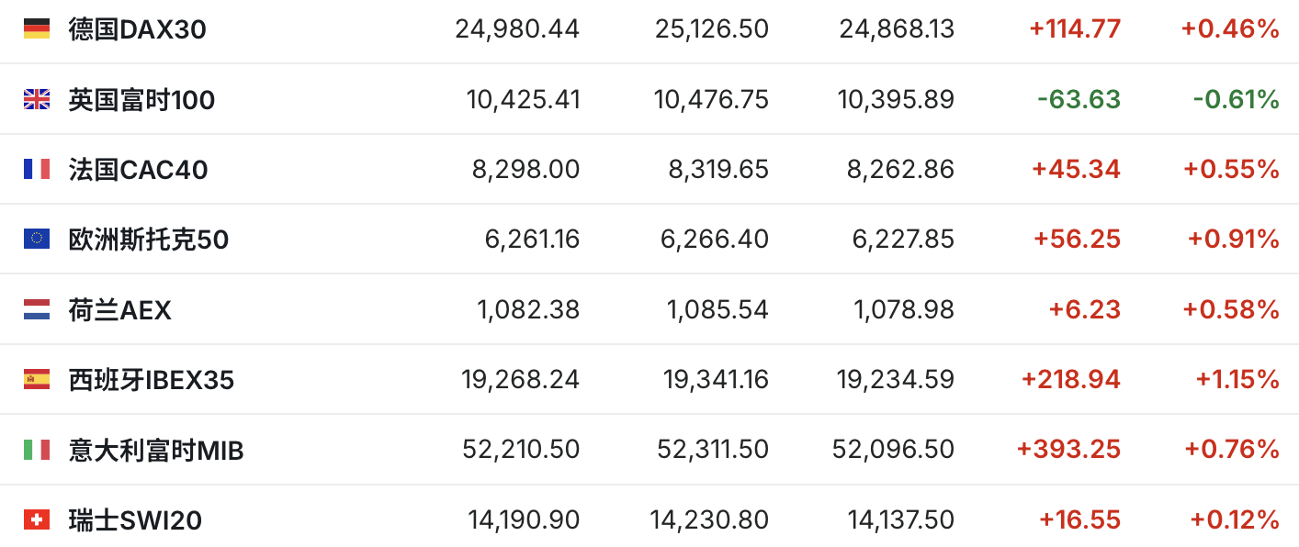Click the Netherlands flag icon
This screenshot has width=1299, height=547.
coord(37,309)
